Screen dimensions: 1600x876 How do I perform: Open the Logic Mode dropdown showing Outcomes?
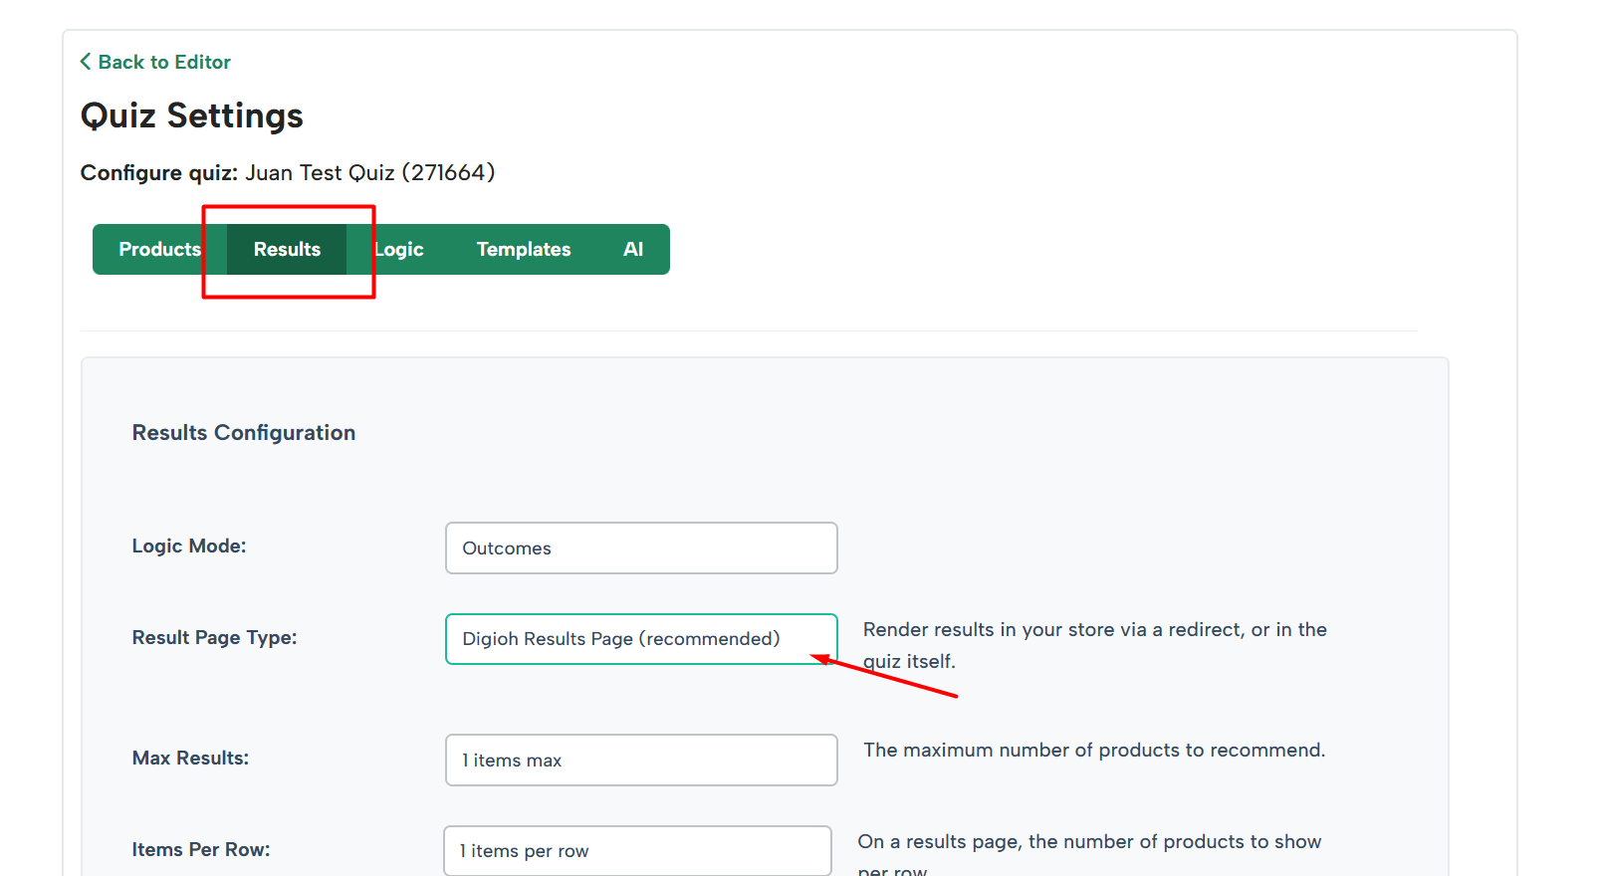point(641,547)
